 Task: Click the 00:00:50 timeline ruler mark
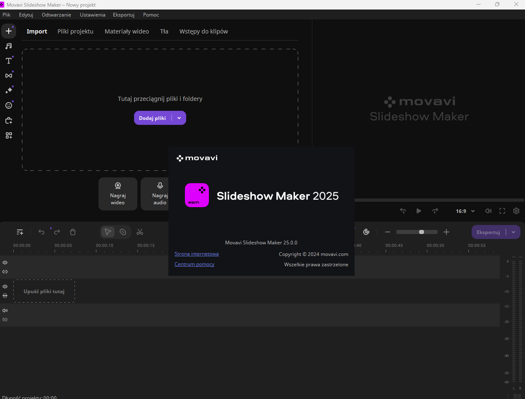click(436, 246)
